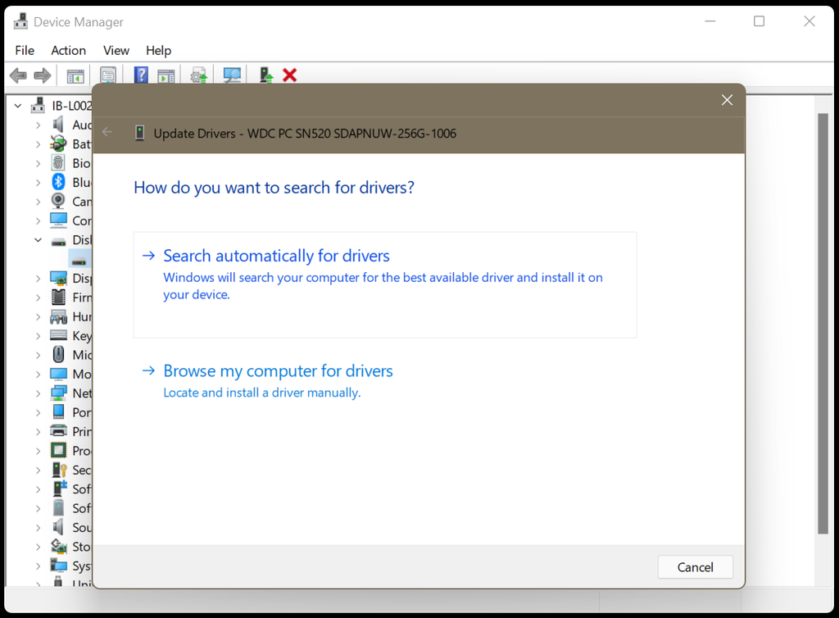
Task: Select the Print queues printer icon
Action: (x=58, y=431)
